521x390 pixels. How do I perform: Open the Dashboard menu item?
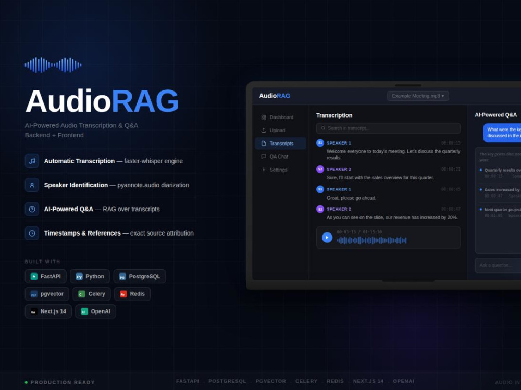tap(280, 118)
